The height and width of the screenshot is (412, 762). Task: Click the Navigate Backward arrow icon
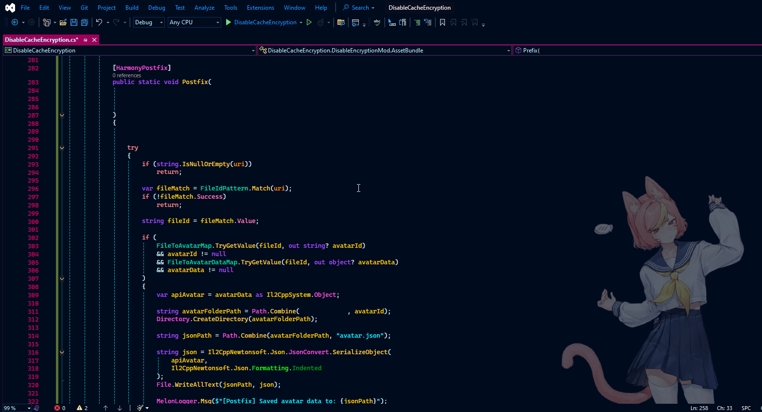coord(15,22)
